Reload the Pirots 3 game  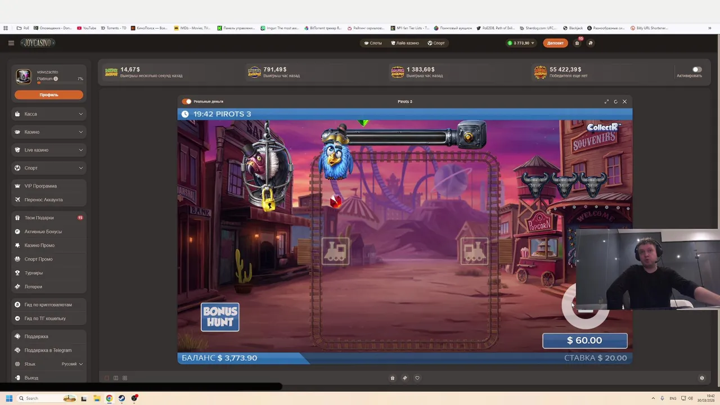[x=615, y=101]
